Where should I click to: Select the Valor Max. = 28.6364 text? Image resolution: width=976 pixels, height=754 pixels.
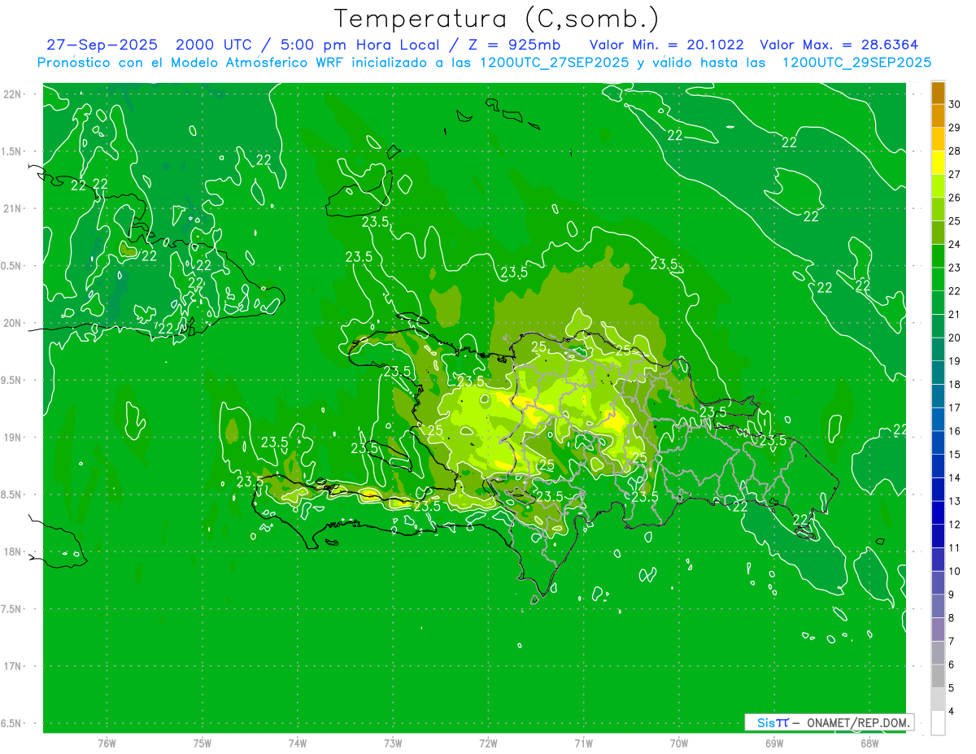[x=839, y=46]
